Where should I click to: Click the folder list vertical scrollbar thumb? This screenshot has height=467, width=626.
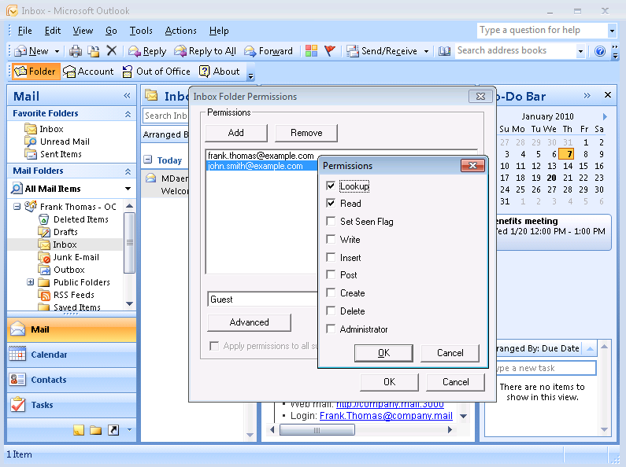point(129,243)
